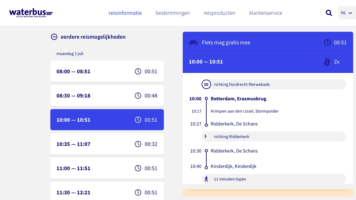The width and height of the screenshot is (356, 200).
Task: Open klantenservice in the navigation
Action: [266, 13]
